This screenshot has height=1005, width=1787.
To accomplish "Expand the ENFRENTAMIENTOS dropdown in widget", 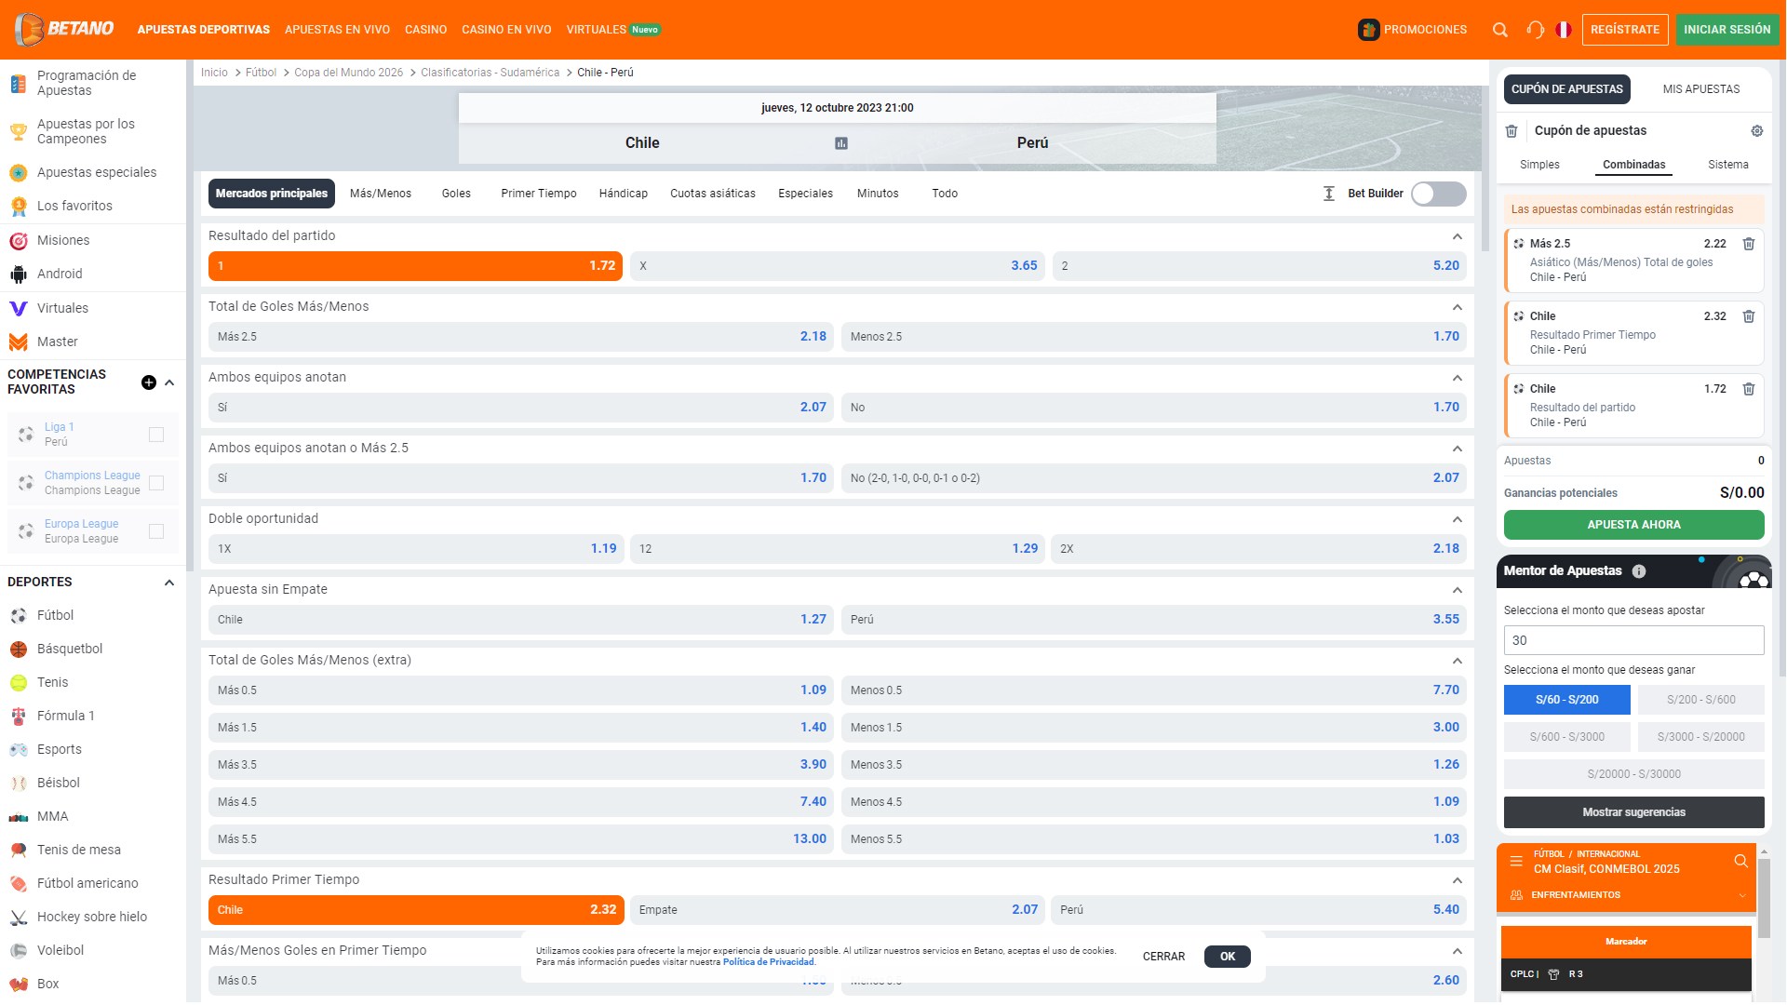I will tap(1742, 895).
